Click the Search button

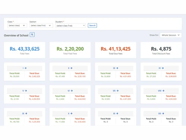point(92,25)
